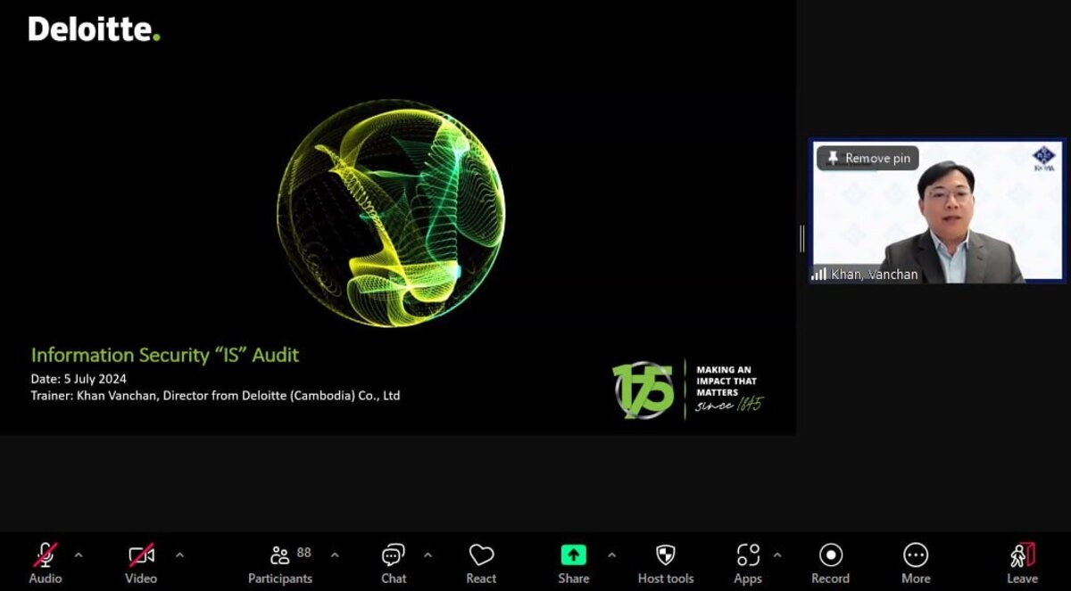This screenshot has width=1071, height=591.
Task: Expand the arrow next to Participants
Action: (335, 555)
